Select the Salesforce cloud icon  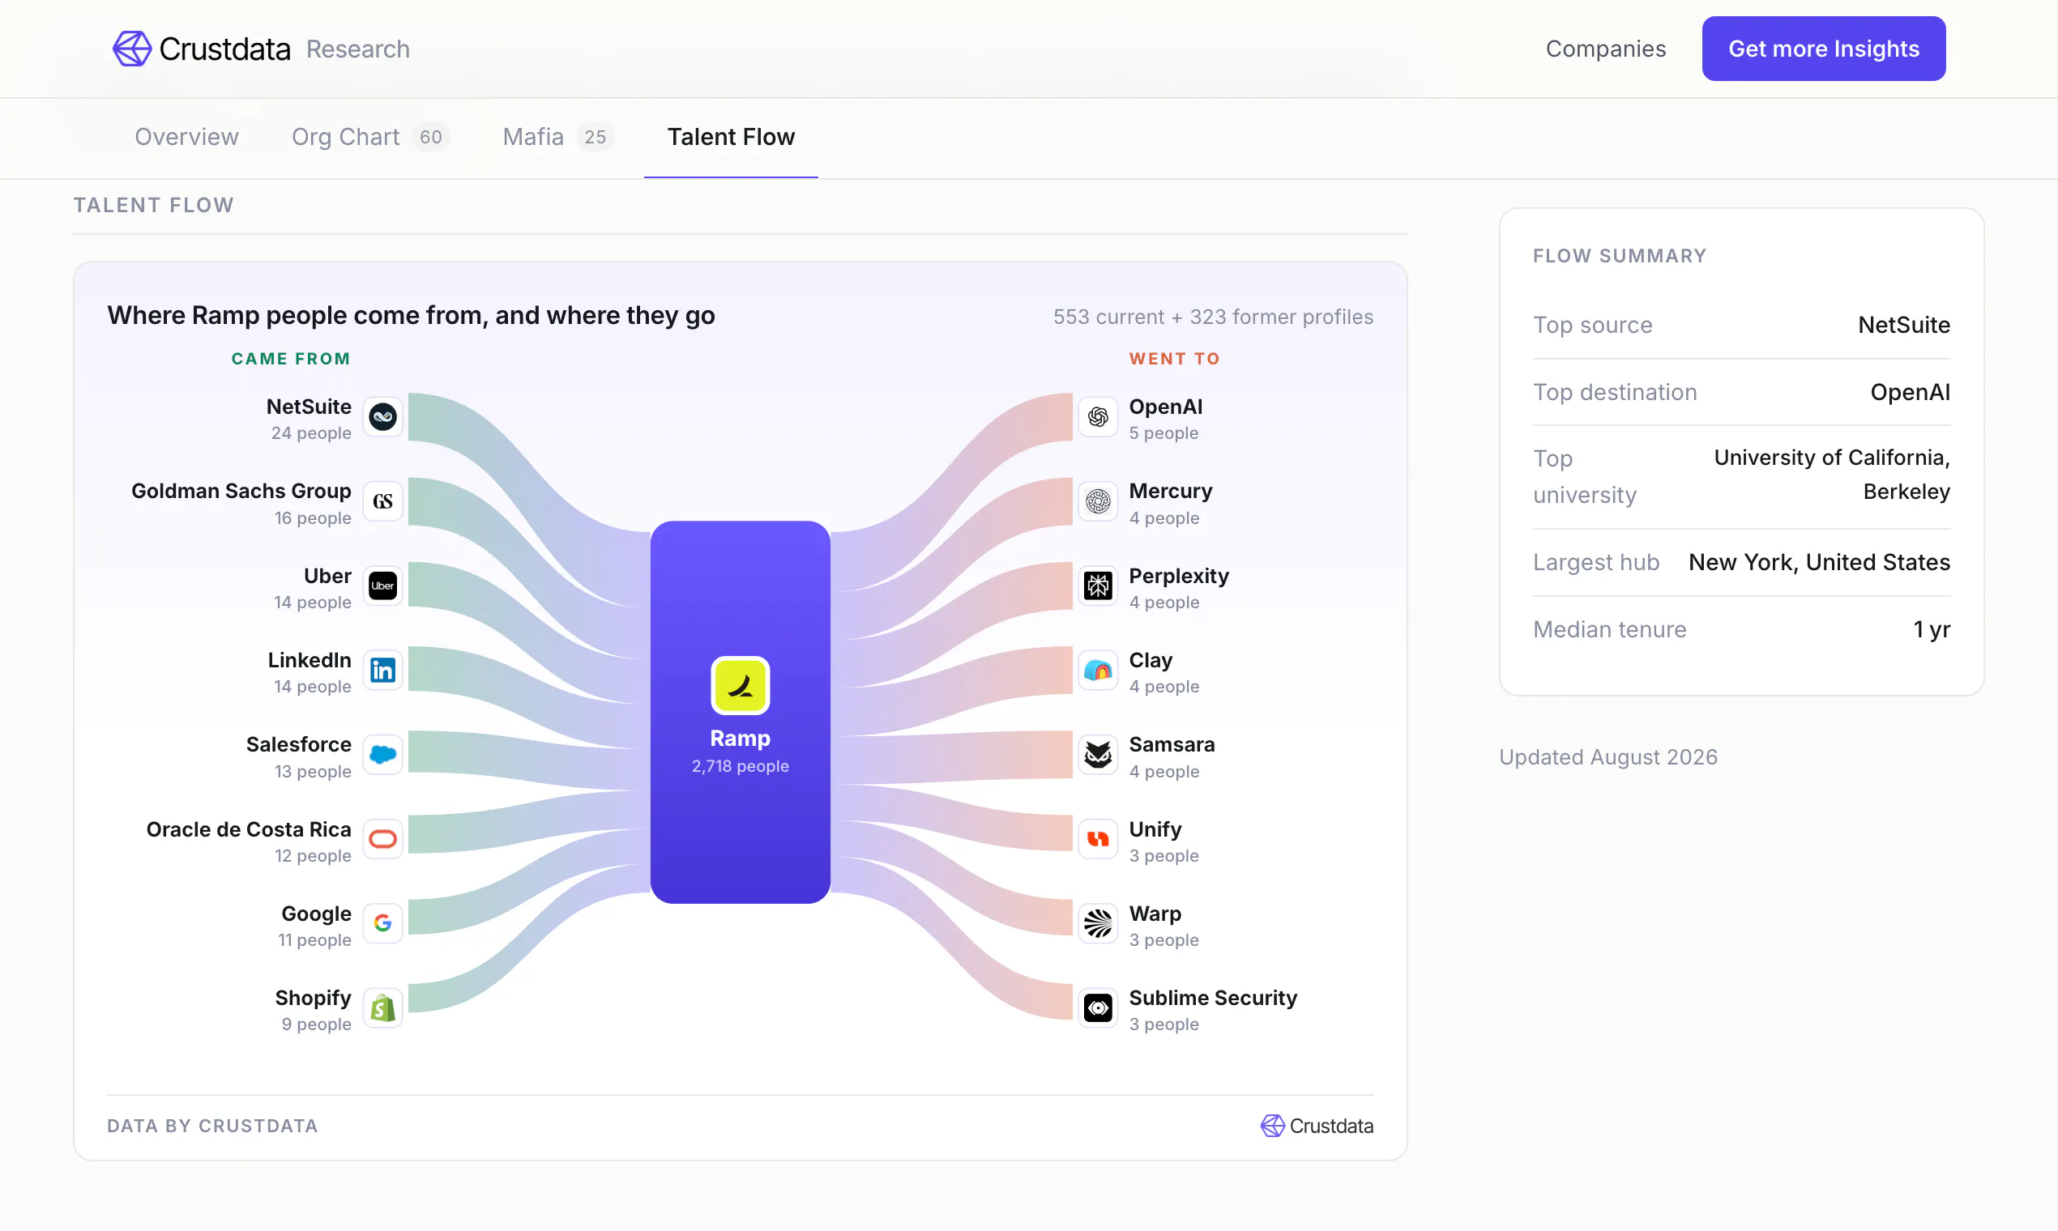382,755
